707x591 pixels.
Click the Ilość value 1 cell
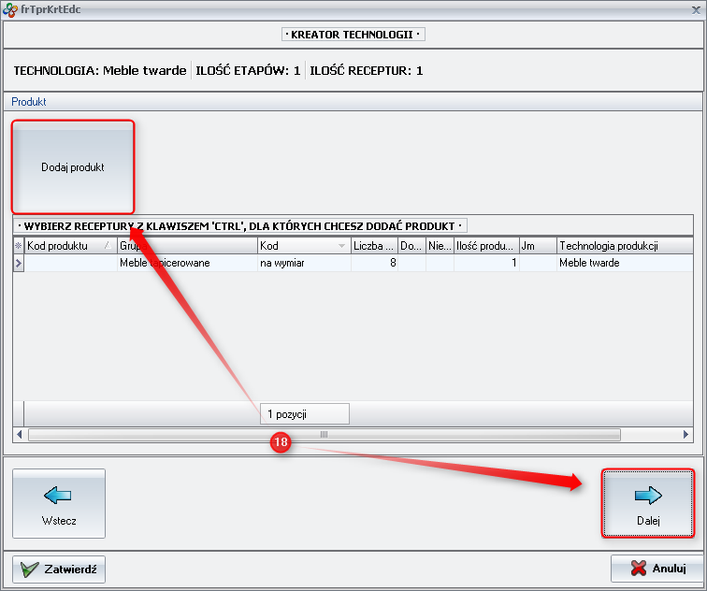(486, 263)
